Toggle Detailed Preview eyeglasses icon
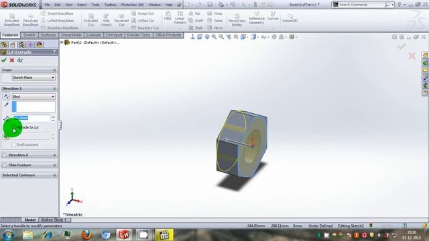This screenshot has height=241, width=429. pyautogui.click(x=20, y=60)
